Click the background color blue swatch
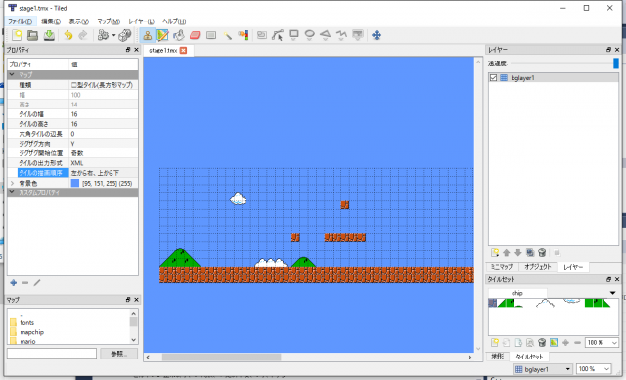 (x=75, y=183)
